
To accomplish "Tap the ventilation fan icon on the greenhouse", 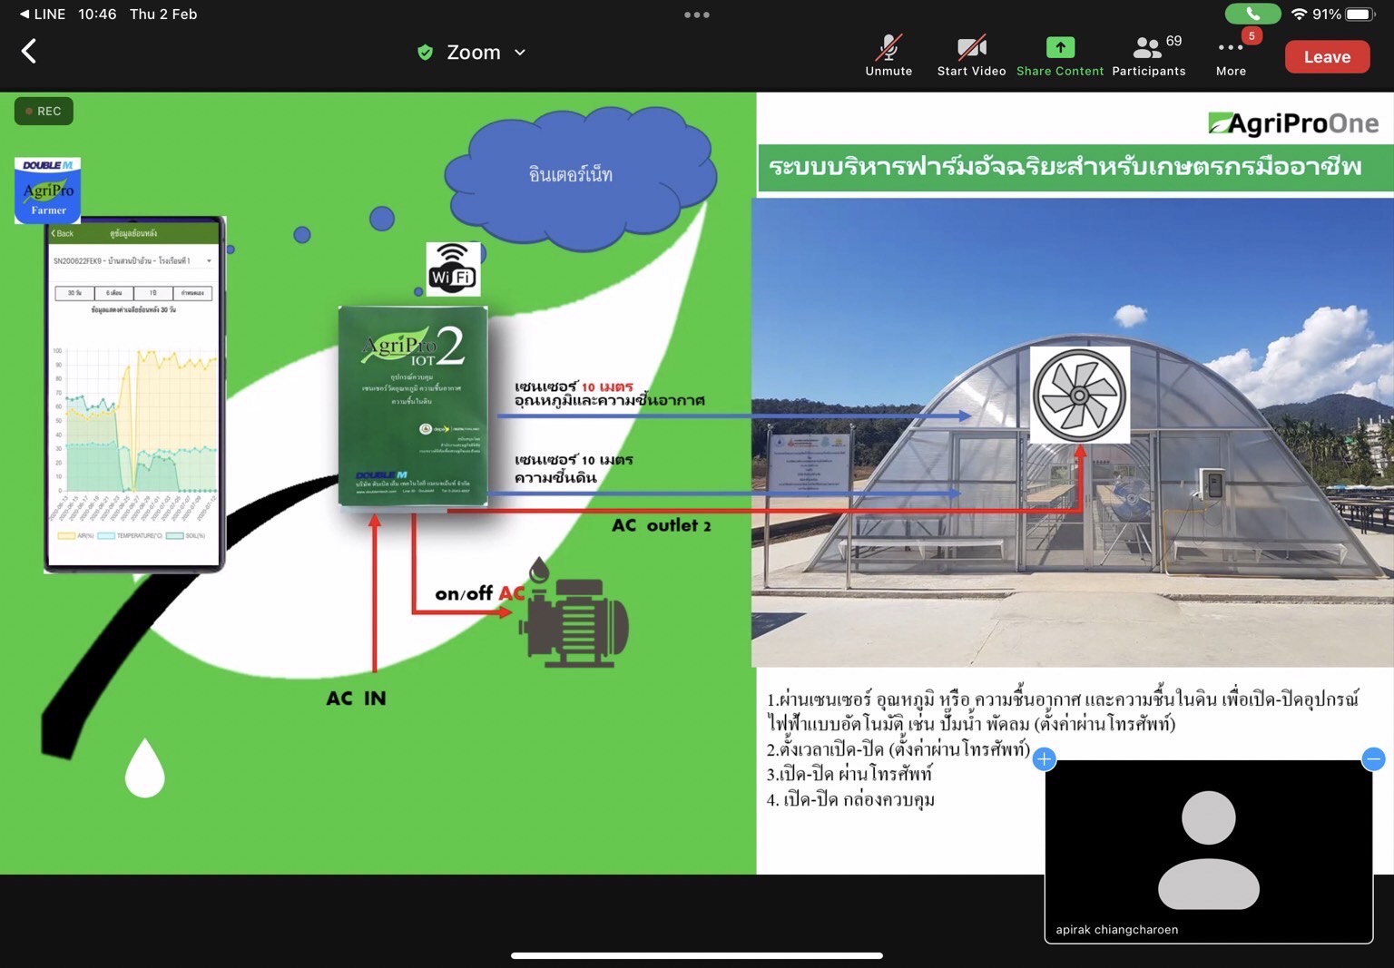I will coord(1080,396).
